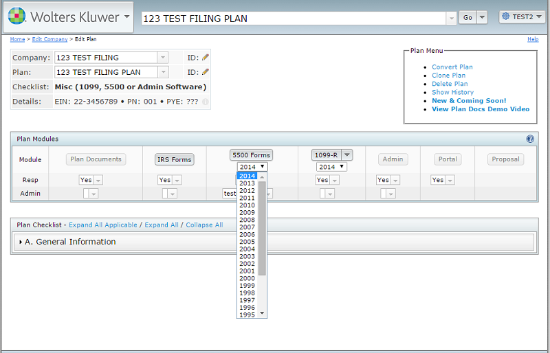
Task: Click the year list scroll up arrow
Action: 262,177
